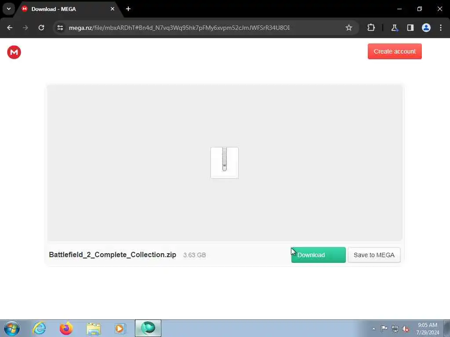The image size is (450, 337).
Task: Launch Firefox from the taskbar
Action: tap(66, 328)
